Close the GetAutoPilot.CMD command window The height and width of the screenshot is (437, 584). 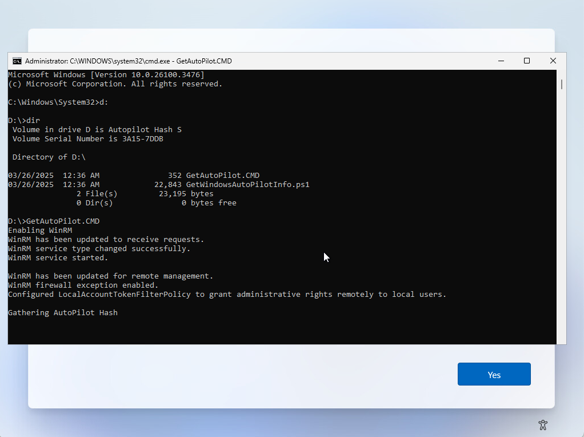[x=553, y=61]
